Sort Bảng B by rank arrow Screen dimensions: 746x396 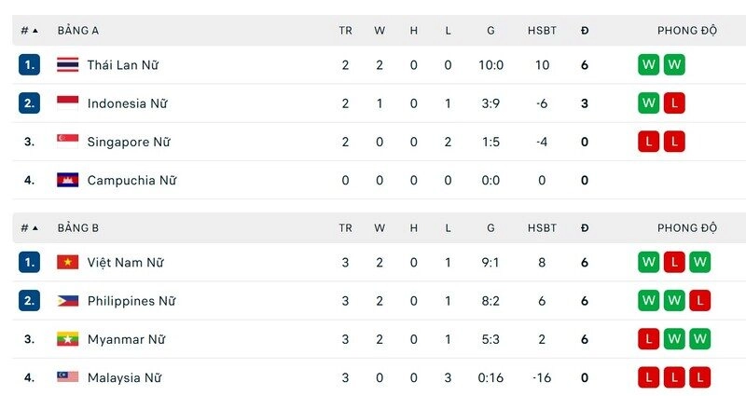35,228
